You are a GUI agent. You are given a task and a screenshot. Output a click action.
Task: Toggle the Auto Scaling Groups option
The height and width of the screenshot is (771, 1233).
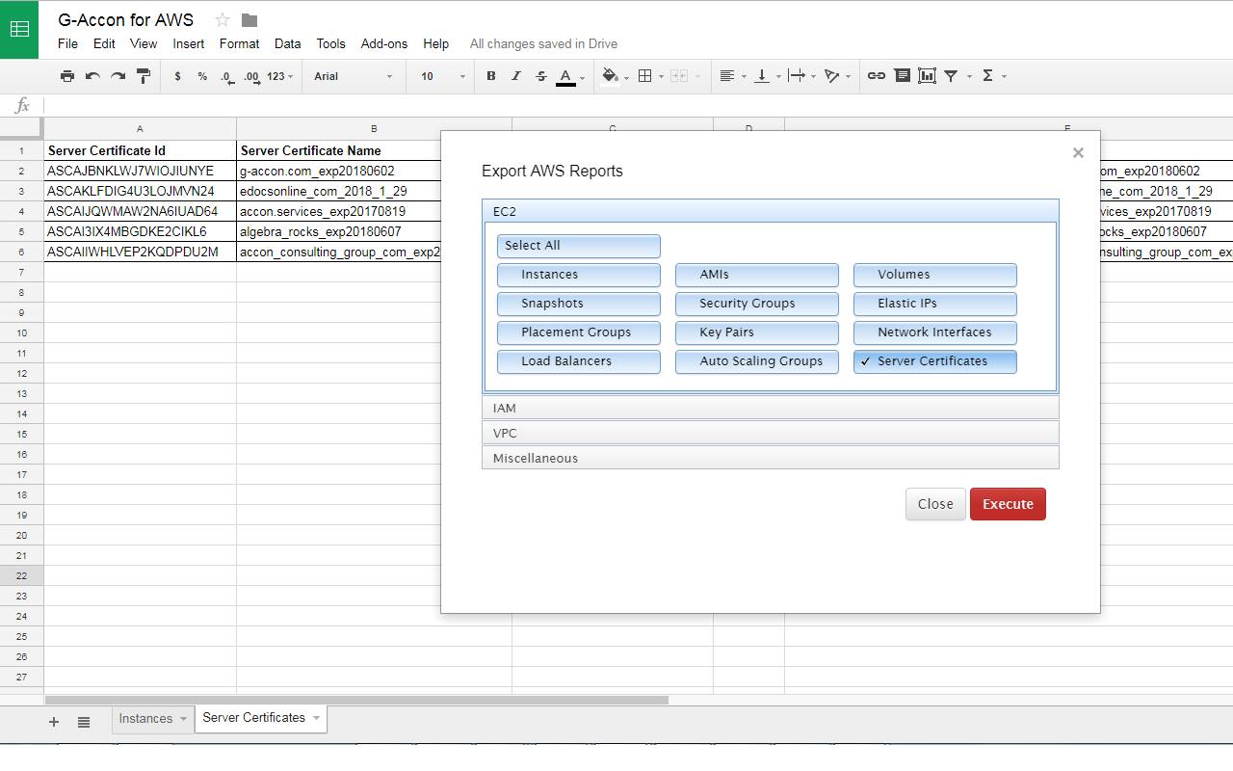pos(757,361)
